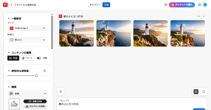This screenshot has width=211, height=110.
Task: Collapse the 構成 section
Action: point(9,87)
